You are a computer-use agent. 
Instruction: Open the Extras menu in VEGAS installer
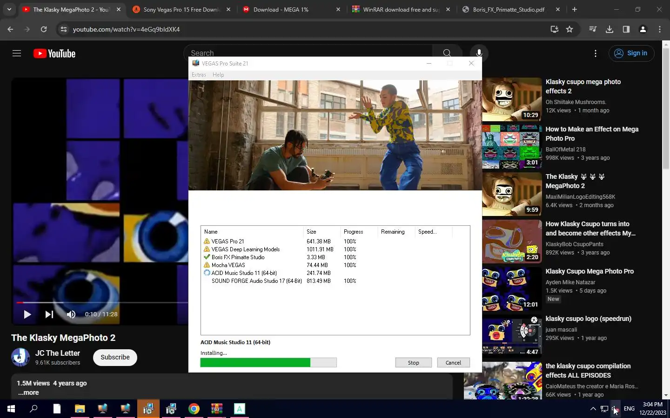(x=199, y=75)
